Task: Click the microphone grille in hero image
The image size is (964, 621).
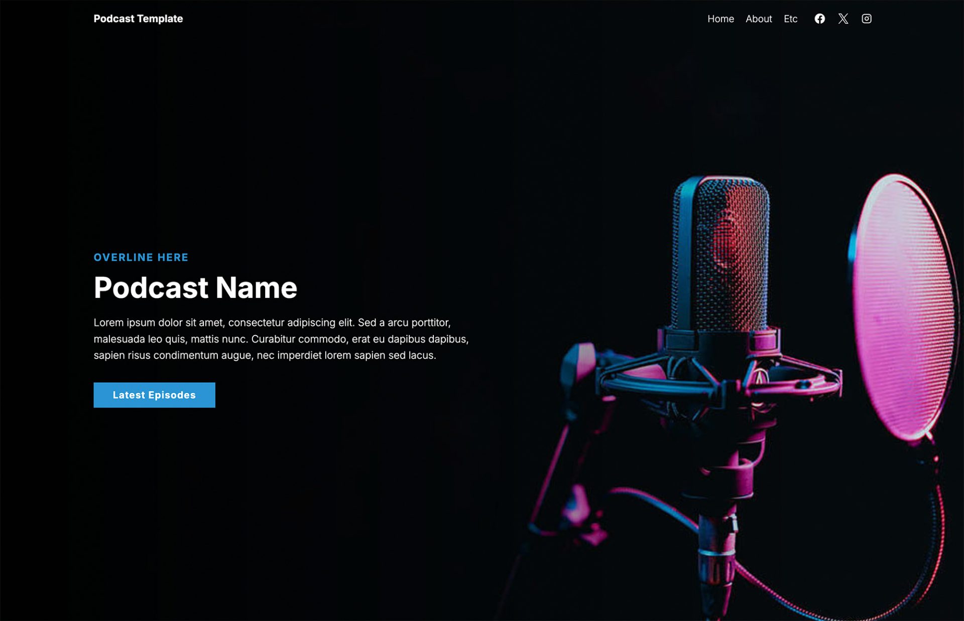Action: click(721, 253)
